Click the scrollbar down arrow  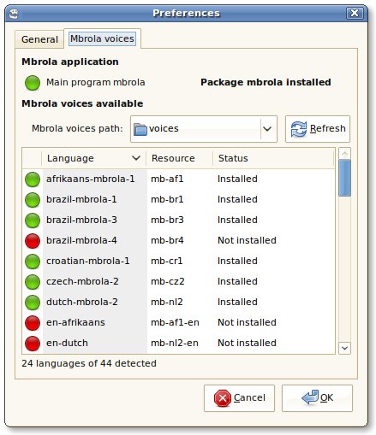coord(344,348)
